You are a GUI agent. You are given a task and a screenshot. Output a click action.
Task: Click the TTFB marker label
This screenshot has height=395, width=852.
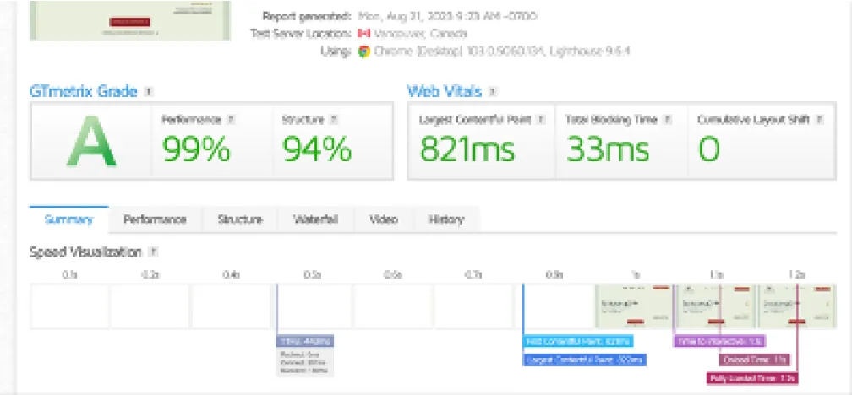click(x=305, y=341)
